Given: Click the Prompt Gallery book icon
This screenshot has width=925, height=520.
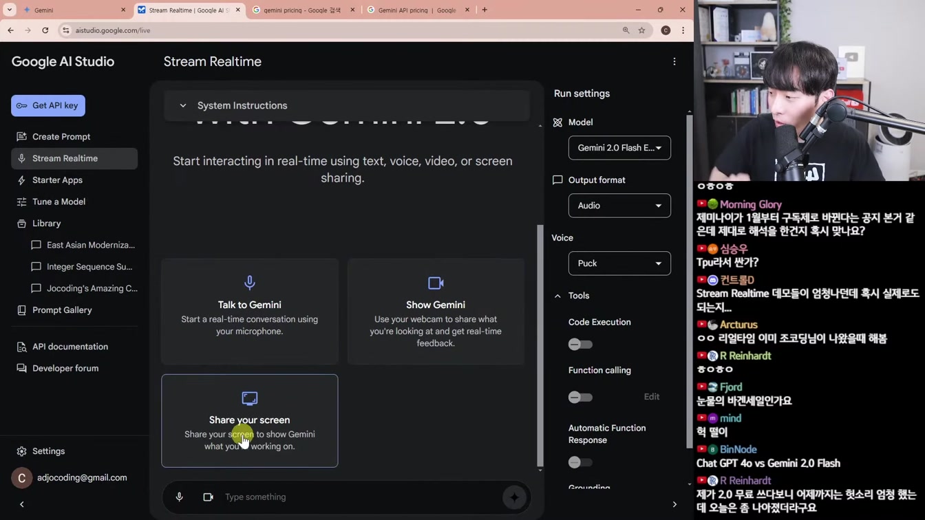Looking at the screenshot, I should click(x=22, y=310).
